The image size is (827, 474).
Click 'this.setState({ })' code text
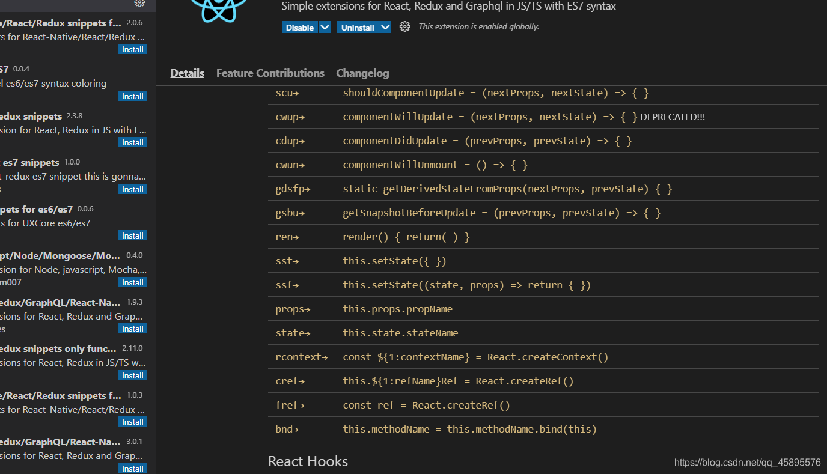coord(395,261)
